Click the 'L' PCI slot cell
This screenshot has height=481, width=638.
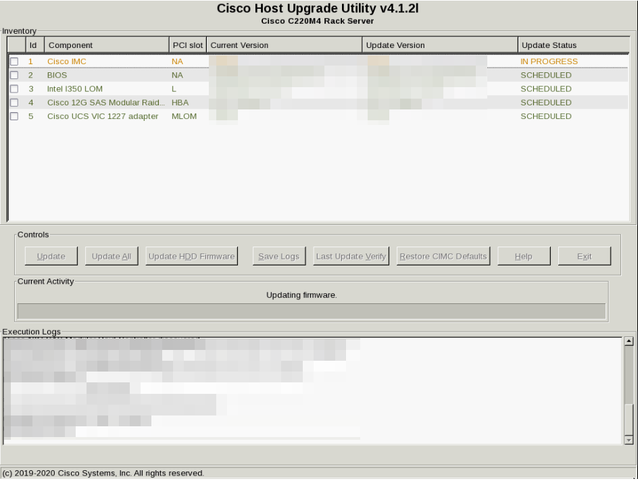(174, 88)
